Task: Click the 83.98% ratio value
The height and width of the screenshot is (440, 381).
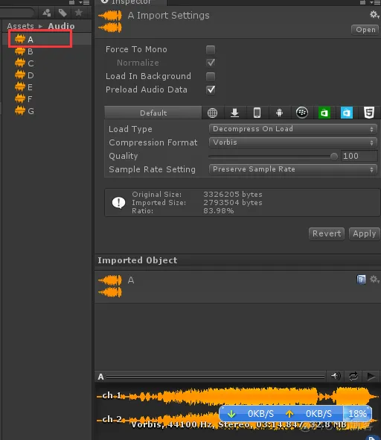Action: [218, 211]
